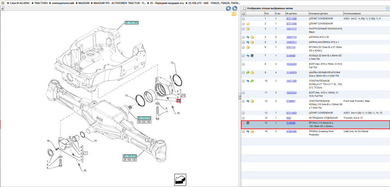This screenshot has height=187, width=390.
Task: Click the large arrow icon below the diagram
Action: 181,179
